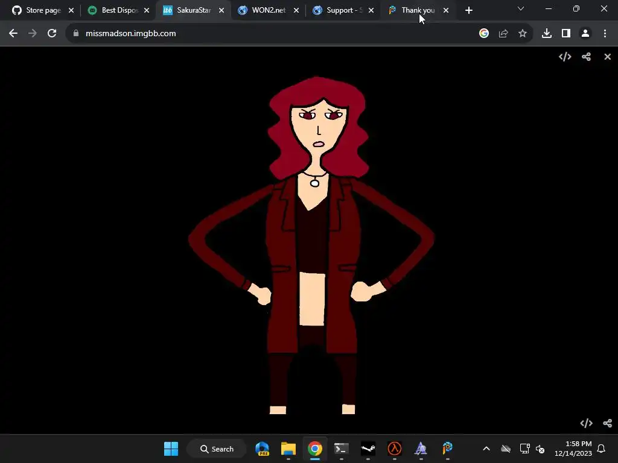This screenshot has width=618, height=463.
Task: Click the share icon beside the viewer close button
Action: click(586, 57)
